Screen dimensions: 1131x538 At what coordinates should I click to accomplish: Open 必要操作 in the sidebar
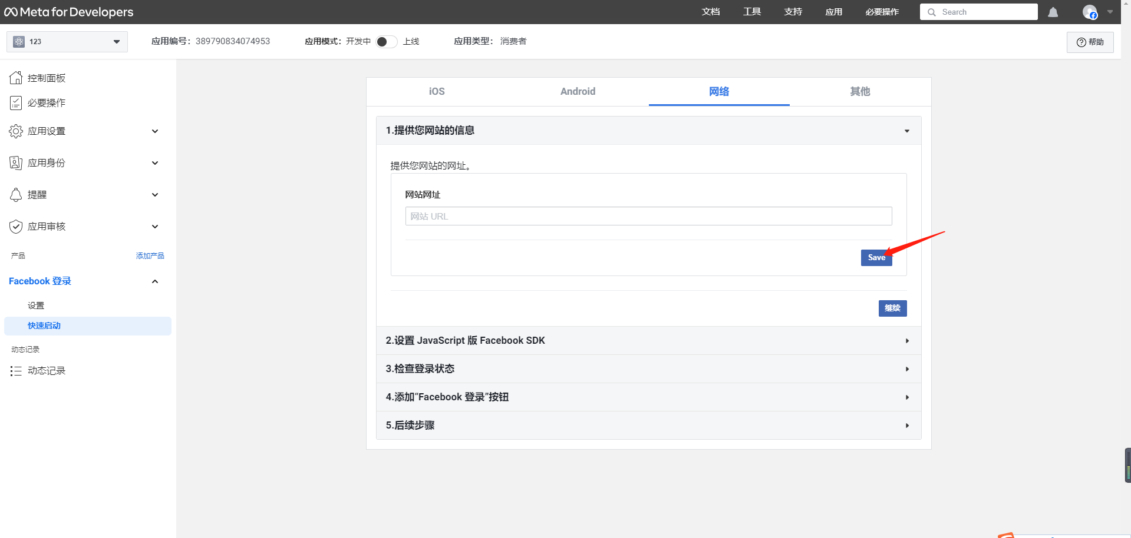pos(47,103)
